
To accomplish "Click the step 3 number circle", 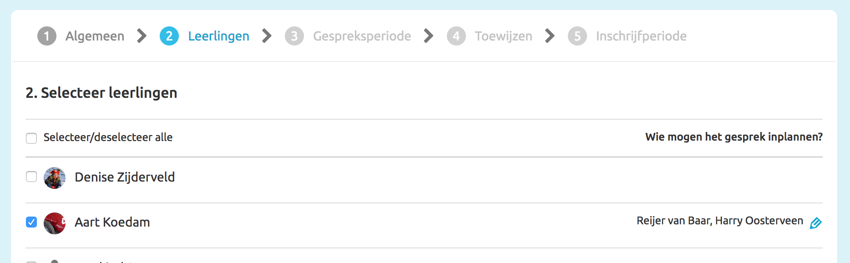I will 294,36.
